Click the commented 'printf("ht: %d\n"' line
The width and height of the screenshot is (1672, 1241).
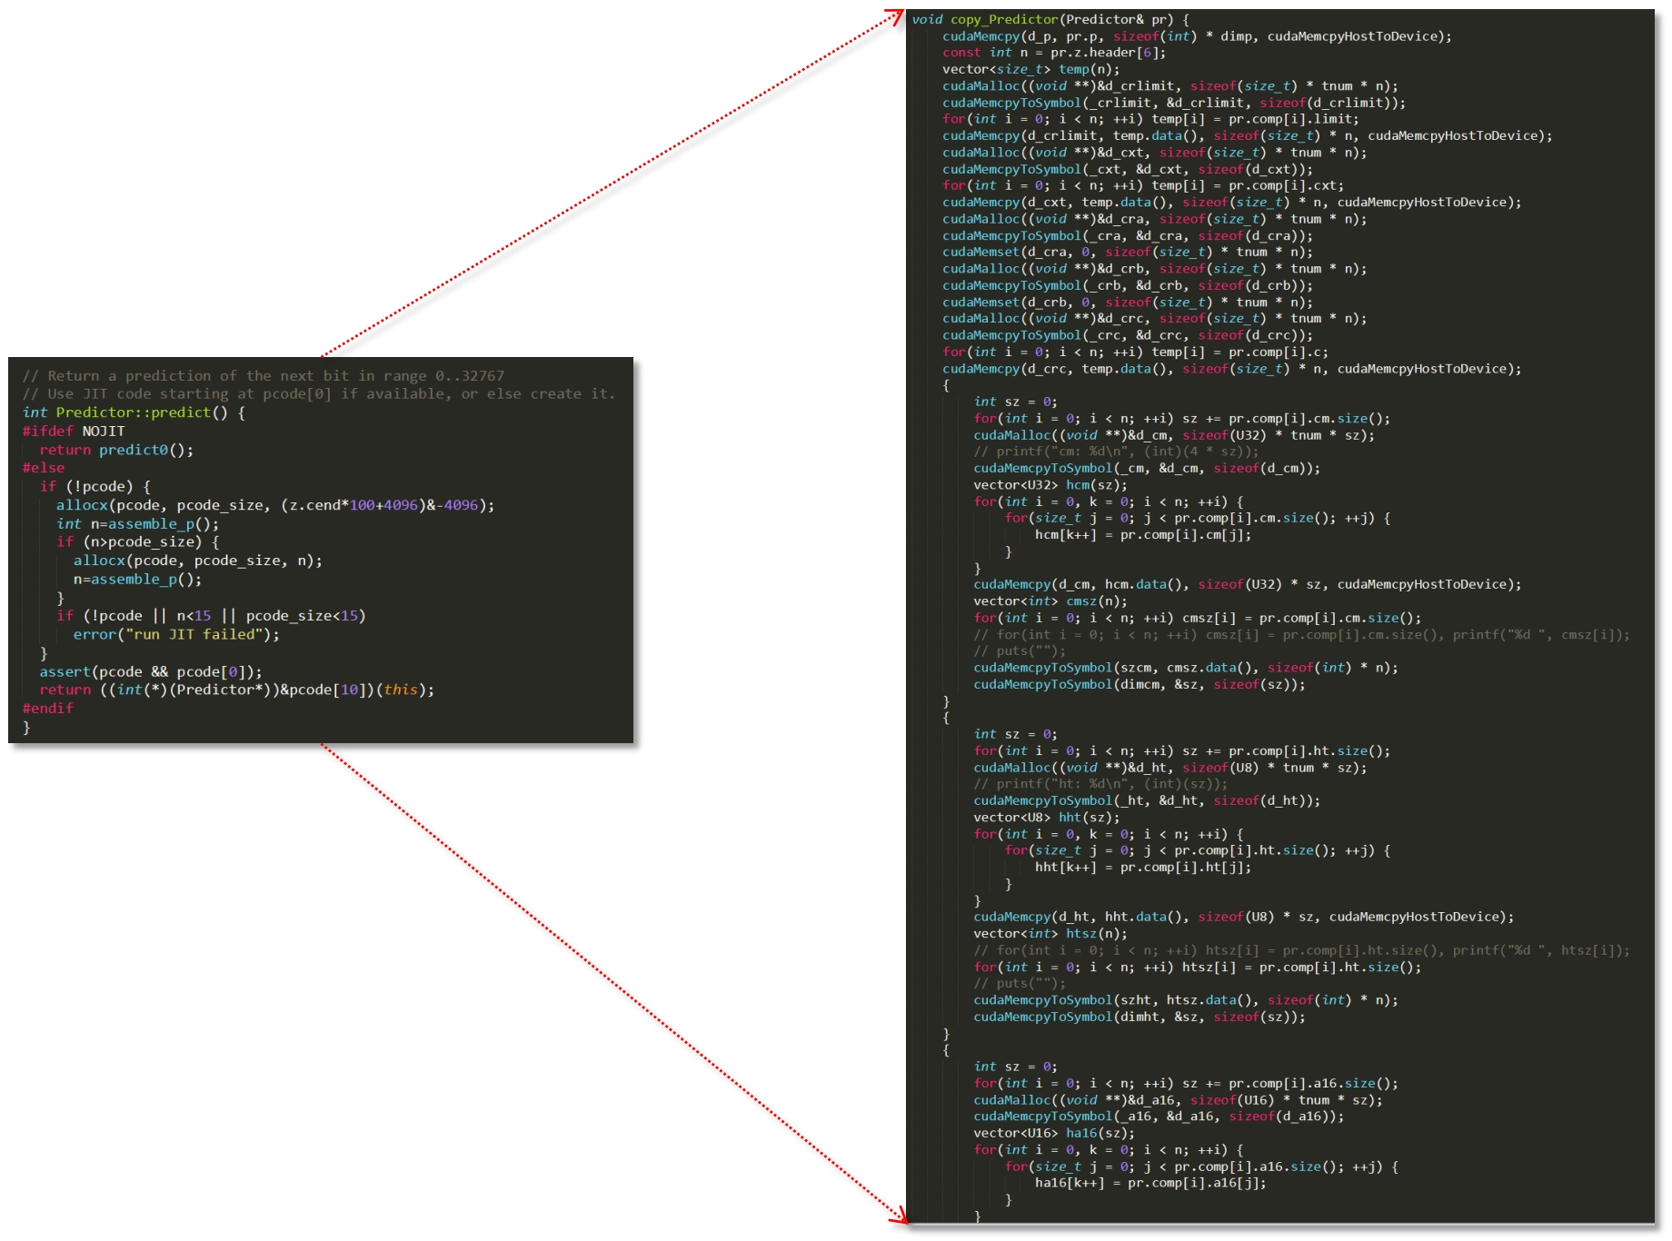(1100, 784)
